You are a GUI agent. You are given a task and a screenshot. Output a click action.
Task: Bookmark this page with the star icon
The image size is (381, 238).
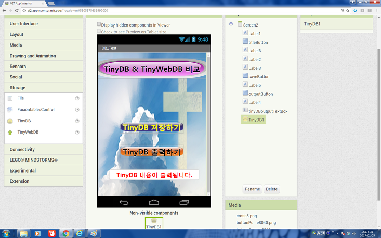click(x=347, y=11)
